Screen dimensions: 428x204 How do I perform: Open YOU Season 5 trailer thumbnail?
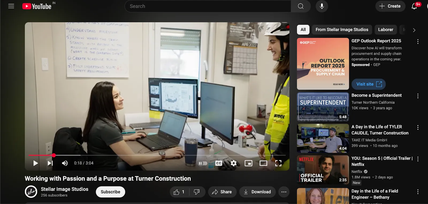click(x=323, y=170)
